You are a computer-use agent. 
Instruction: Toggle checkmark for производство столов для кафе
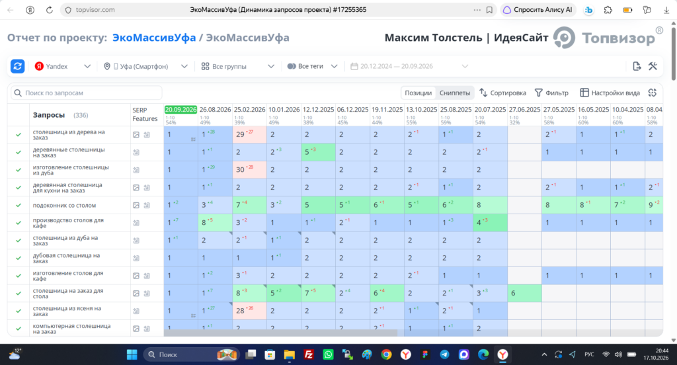(x=19, y=223)
